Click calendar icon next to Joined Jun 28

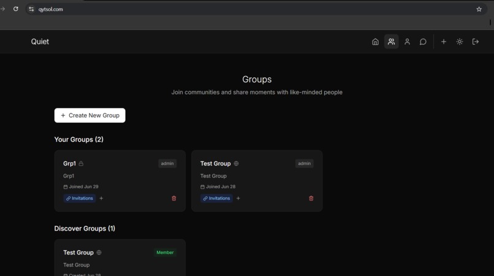coord(203,186)
